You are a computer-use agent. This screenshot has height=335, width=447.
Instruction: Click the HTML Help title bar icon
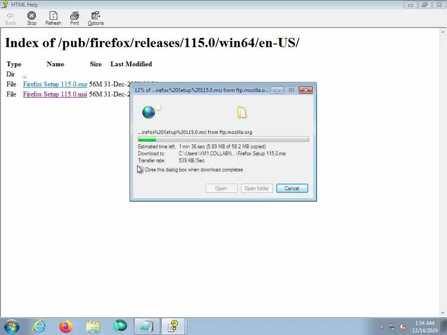click(4, 4)
